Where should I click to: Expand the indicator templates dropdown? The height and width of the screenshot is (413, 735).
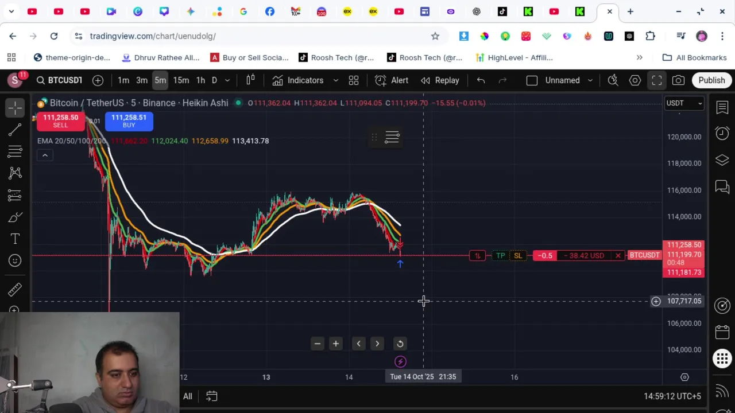pos(336,80)
